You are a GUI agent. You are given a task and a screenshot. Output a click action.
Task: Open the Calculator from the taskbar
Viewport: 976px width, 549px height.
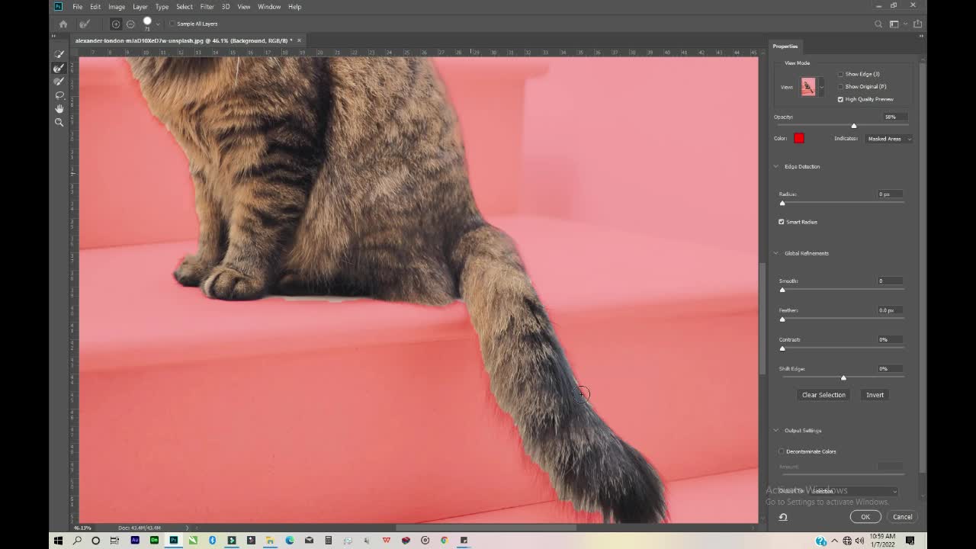pyautogui.click(x=328, y=541)
